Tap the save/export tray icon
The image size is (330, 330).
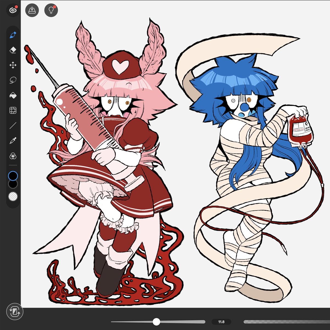pyautogui.click(x=32, y=10)
